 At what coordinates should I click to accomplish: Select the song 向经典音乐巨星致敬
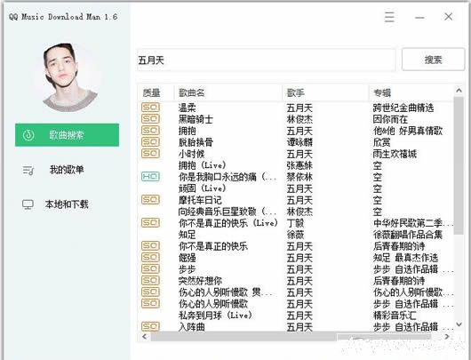[228, 212]
